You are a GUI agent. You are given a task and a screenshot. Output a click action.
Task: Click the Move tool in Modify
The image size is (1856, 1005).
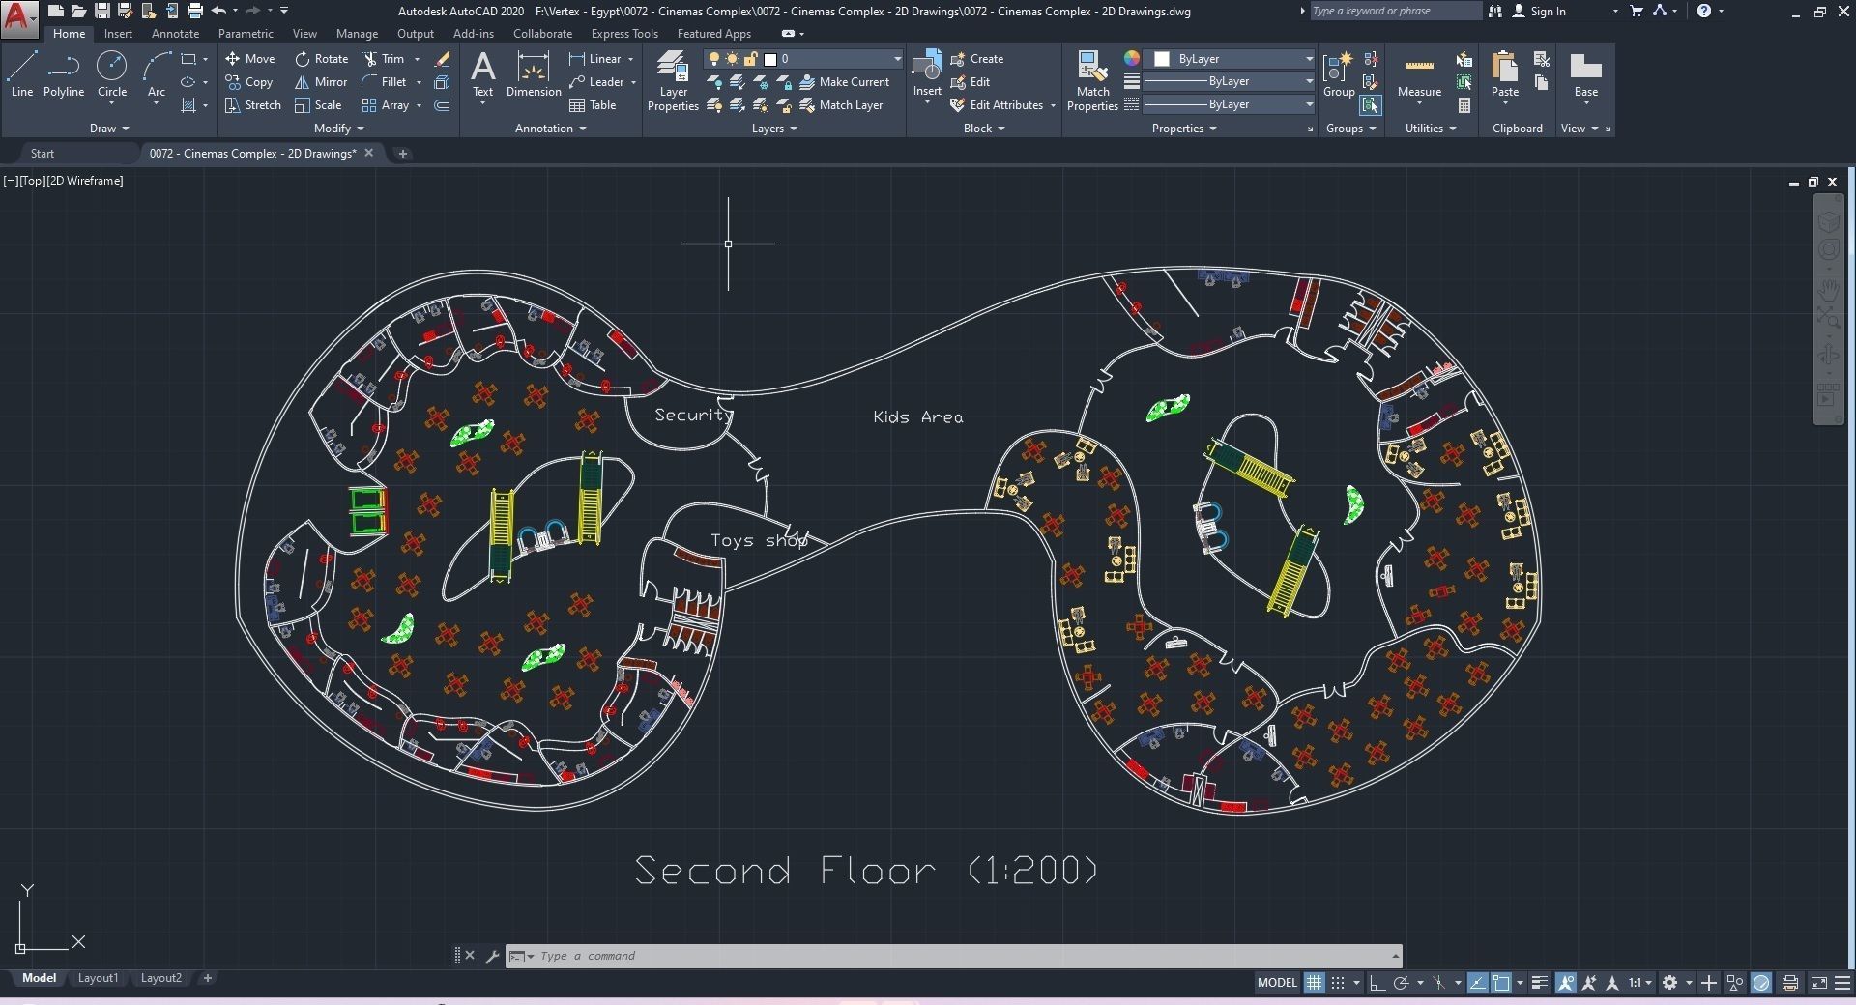[250, 59]
